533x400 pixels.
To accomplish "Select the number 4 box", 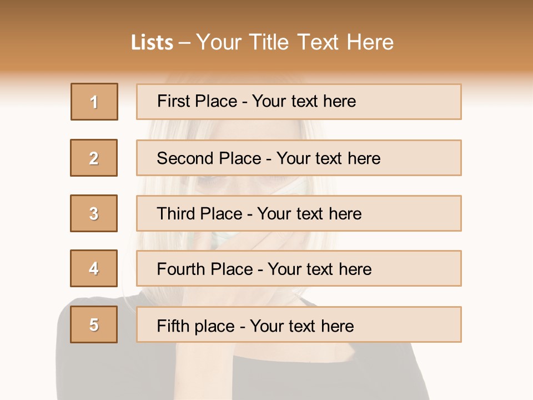I will tap(94, 268).
